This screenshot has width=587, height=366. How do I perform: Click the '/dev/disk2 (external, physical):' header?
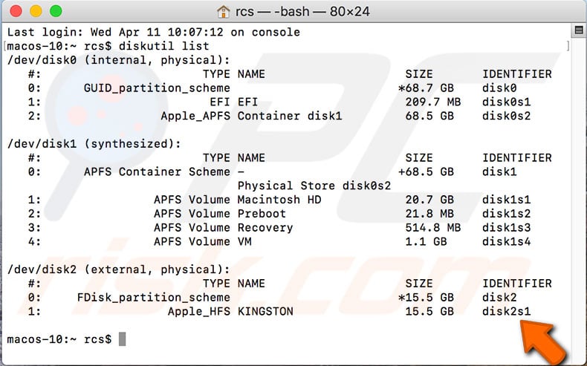[x=119, y=269]
